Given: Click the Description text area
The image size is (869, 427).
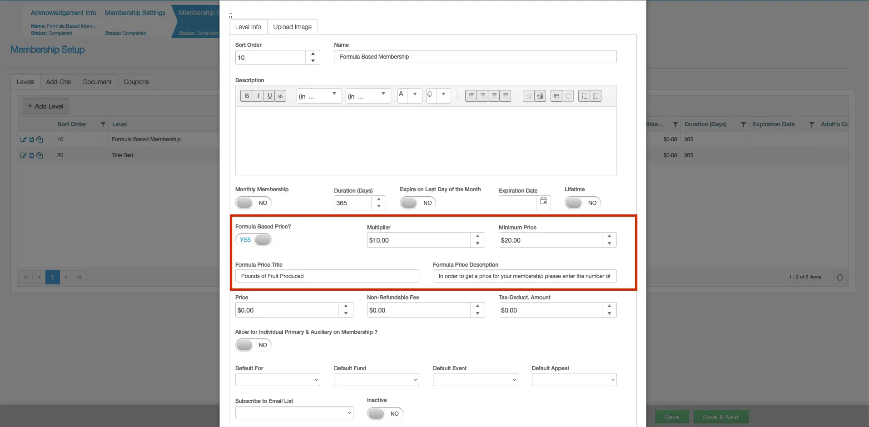Looking at the screenshot, I should click(426, 141).
